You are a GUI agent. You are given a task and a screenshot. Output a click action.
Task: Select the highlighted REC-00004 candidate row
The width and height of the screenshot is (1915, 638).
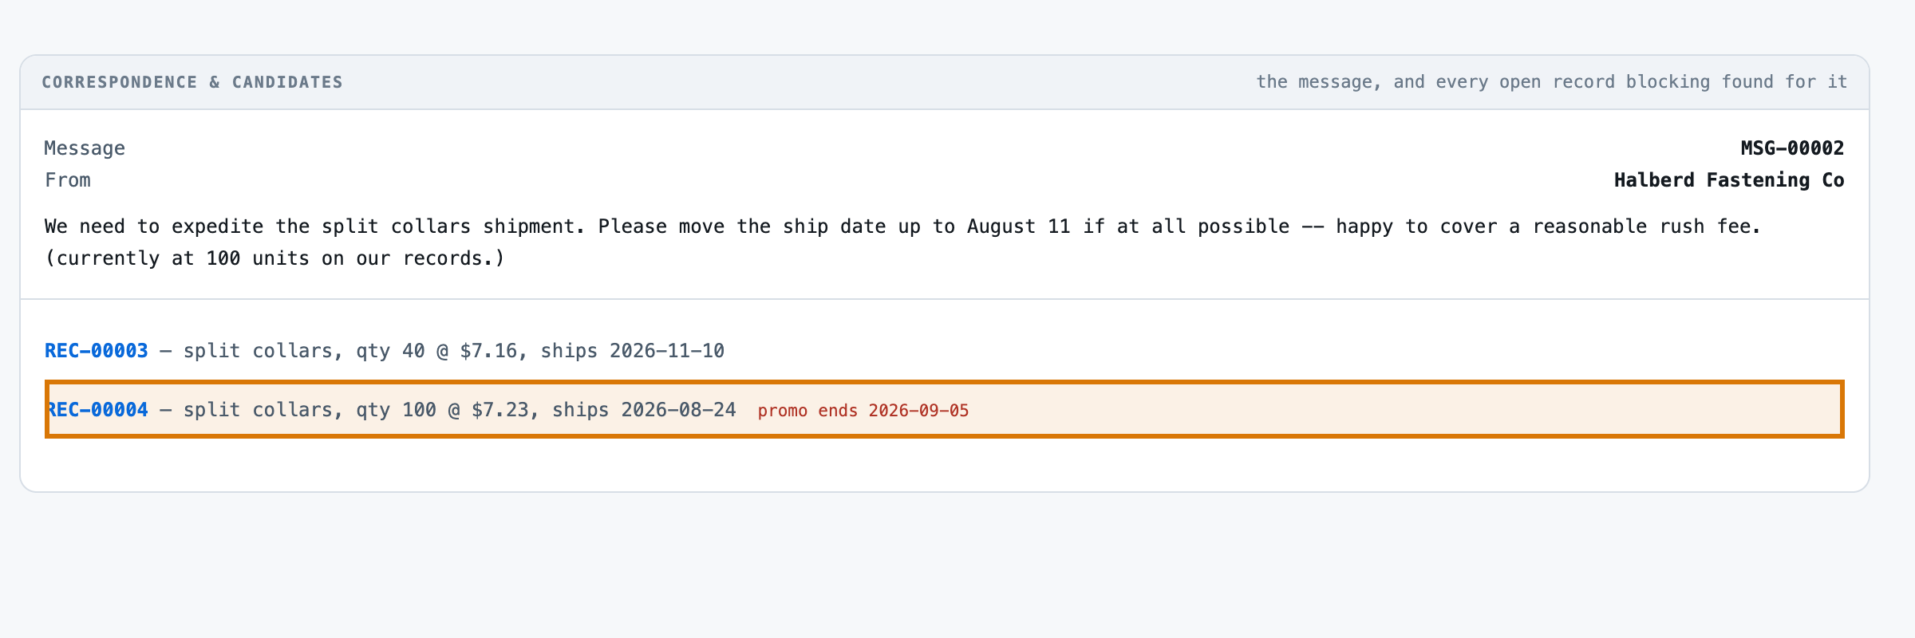click(945, 409)
